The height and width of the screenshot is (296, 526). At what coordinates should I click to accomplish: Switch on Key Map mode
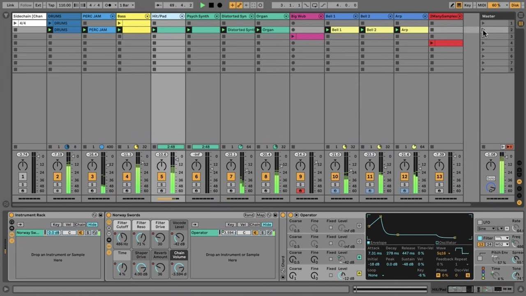click(468, 5)
